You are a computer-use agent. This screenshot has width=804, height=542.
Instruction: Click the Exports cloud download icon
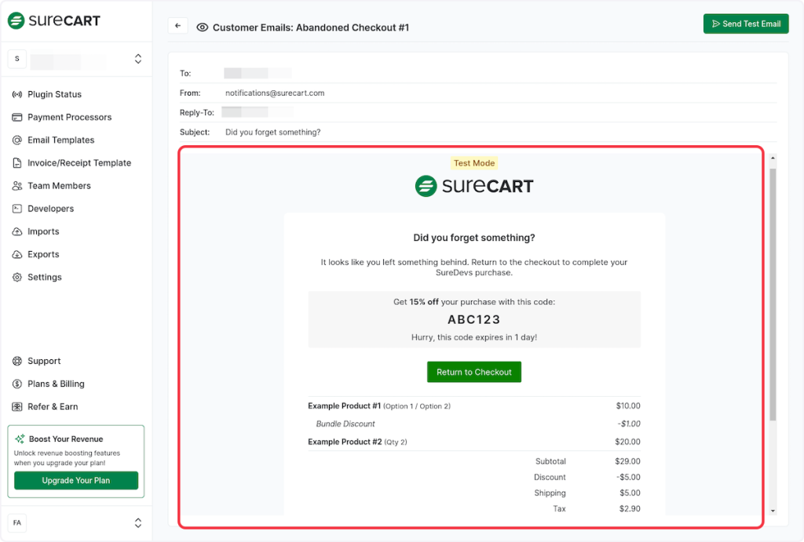17,254
